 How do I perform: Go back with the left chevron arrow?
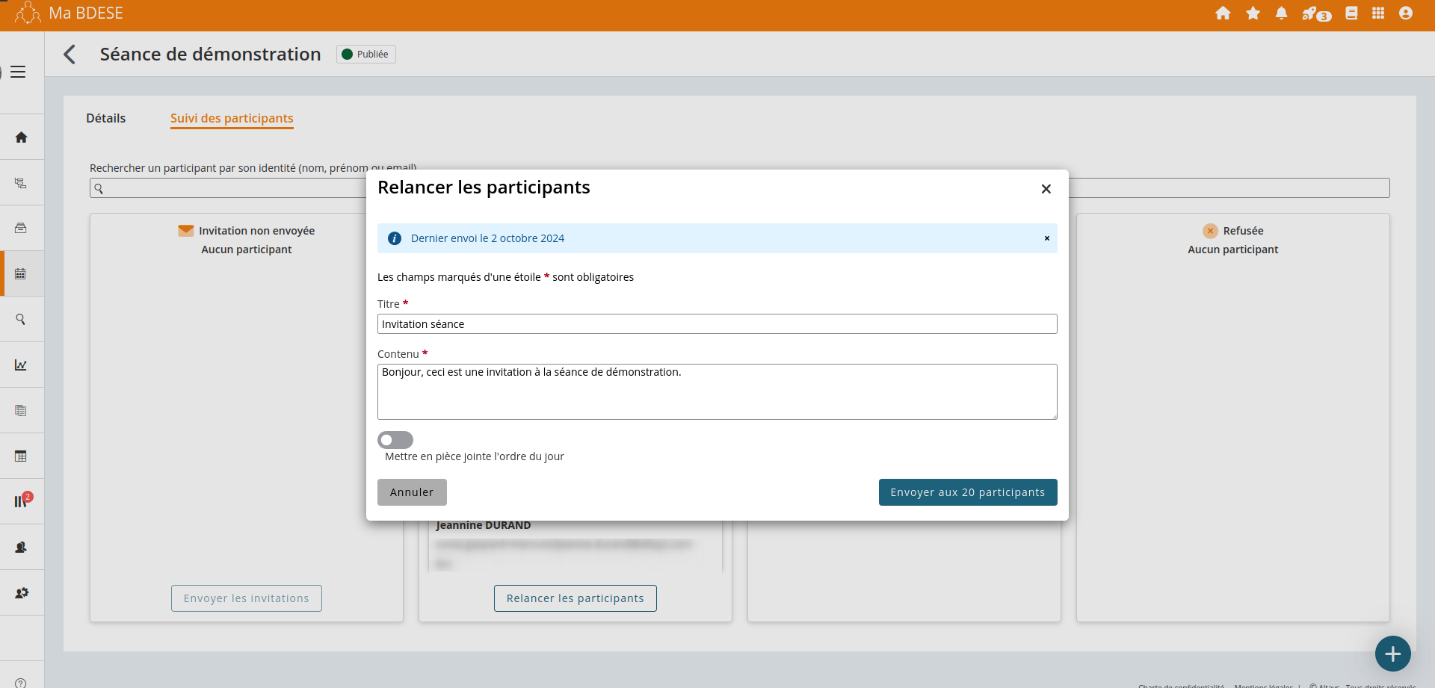(x=70, y=55)
